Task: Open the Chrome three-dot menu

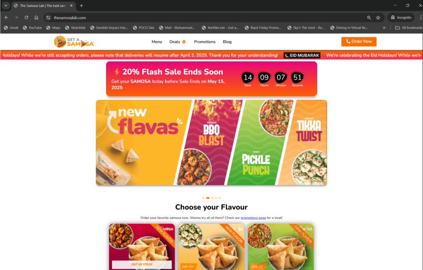Action: (x=421, y=17)
